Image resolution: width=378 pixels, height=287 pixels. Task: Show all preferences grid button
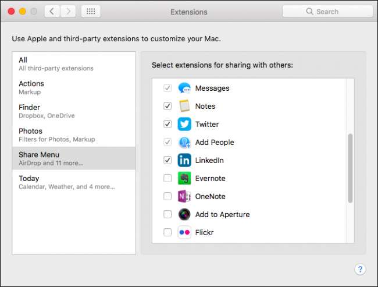91,12
